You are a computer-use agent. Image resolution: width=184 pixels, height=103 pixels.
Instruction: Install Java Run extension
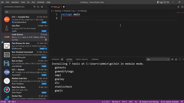[x=44, y=31]
